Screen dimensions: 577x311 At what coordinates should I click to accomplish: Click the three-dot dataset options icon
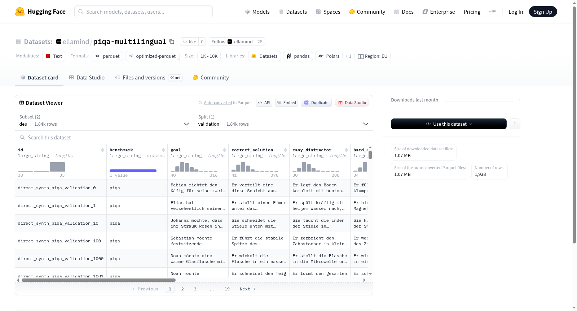[x=515, y=124]
